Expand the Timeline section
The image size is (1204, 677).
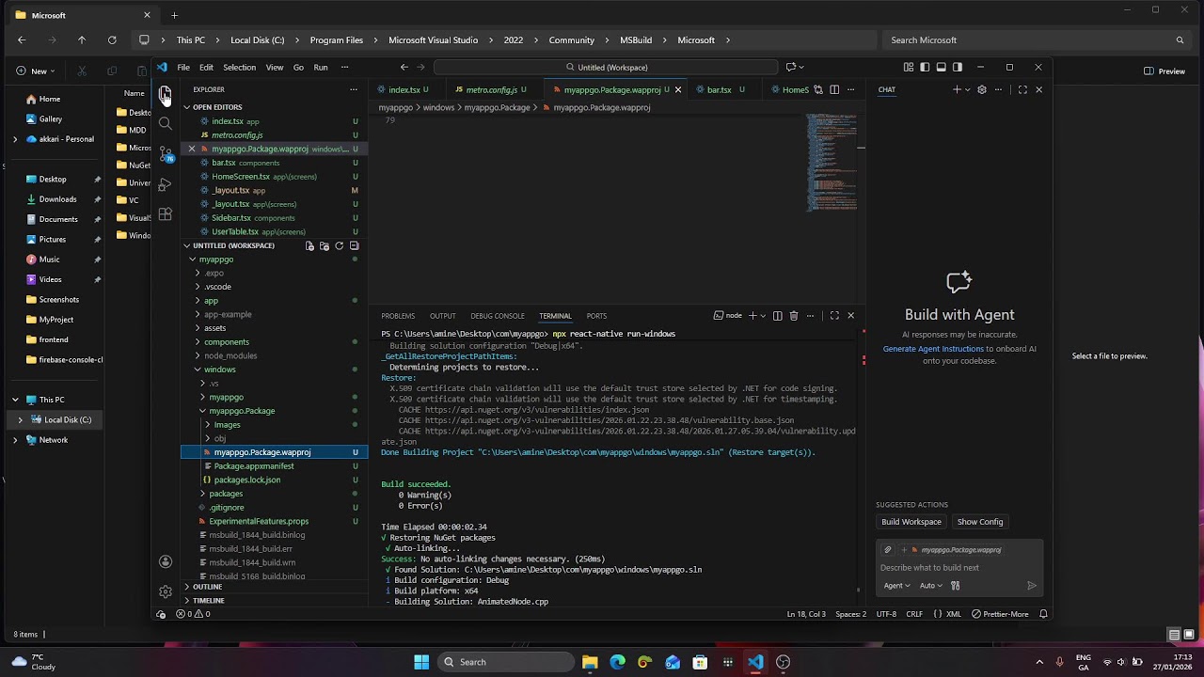coord(208,600)
